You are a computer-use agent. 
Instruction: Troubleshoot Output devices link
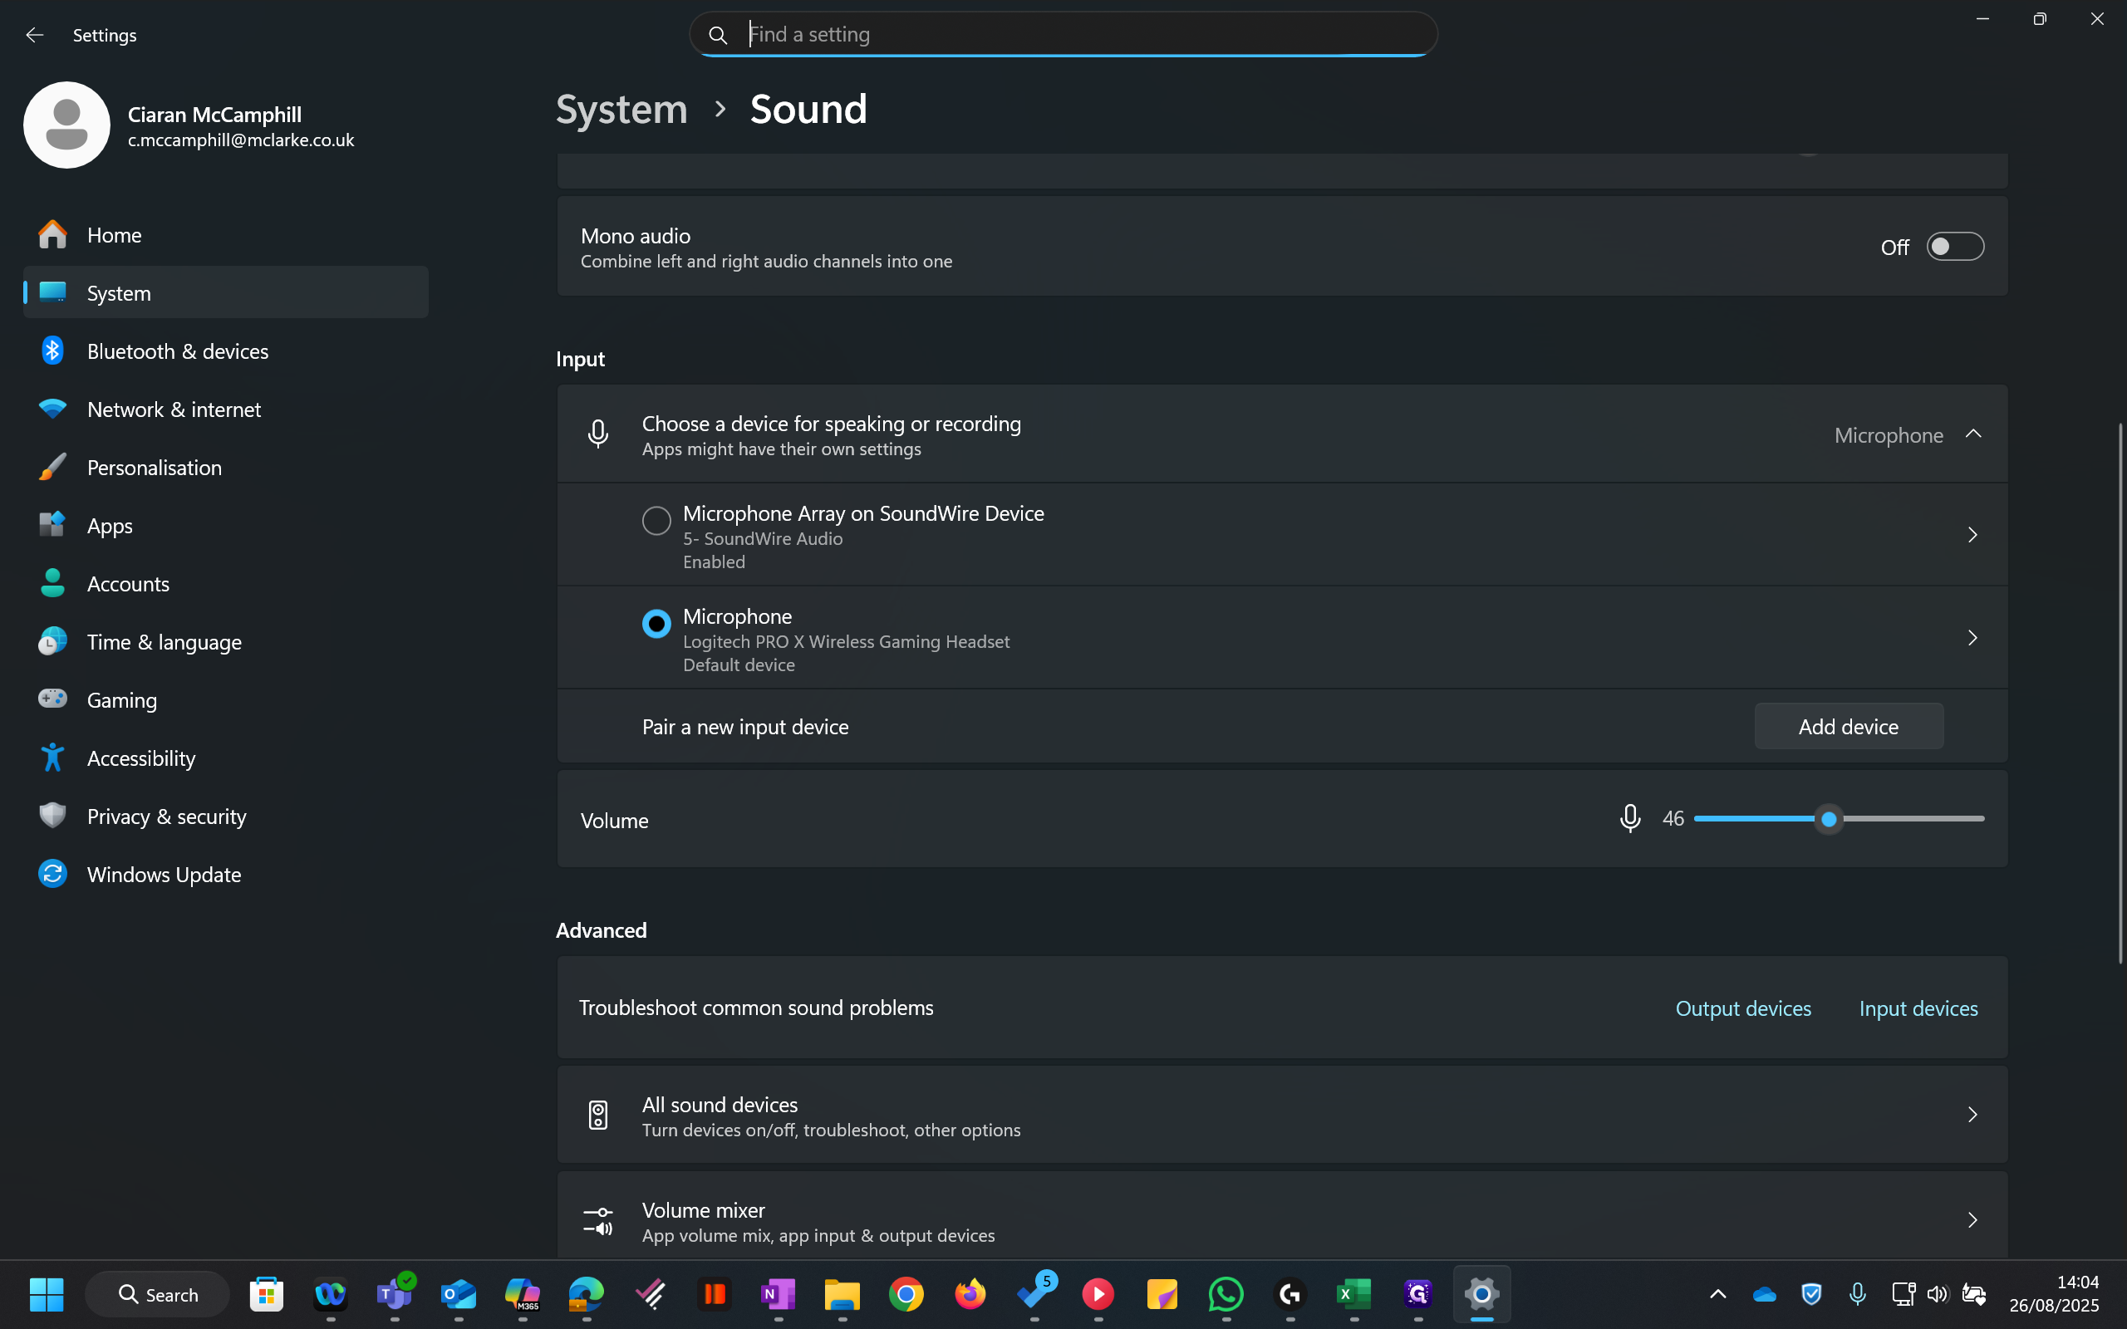click(x=1743, y=1008)
